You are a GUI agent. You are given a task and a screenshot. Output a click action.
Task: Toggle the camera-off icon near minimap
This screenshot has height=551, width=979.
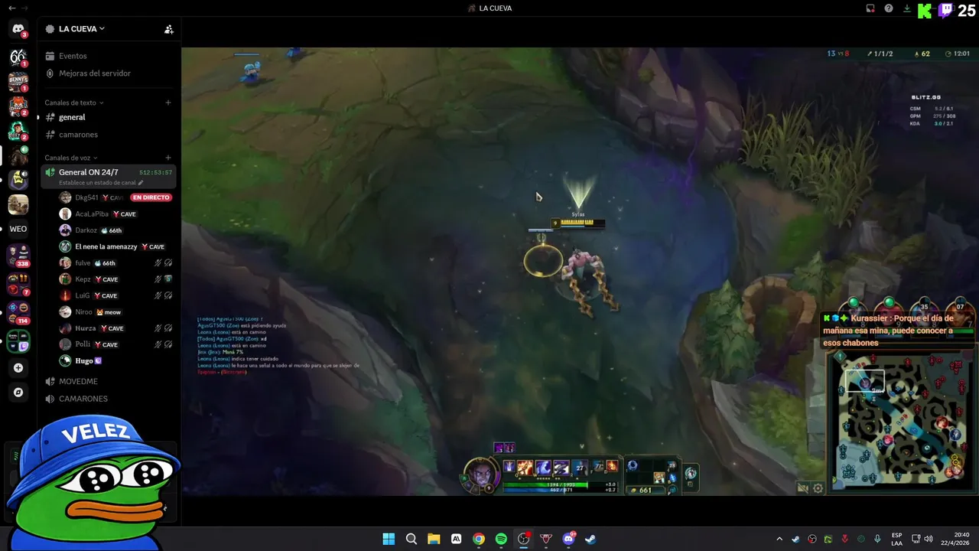tap(802, 488)
